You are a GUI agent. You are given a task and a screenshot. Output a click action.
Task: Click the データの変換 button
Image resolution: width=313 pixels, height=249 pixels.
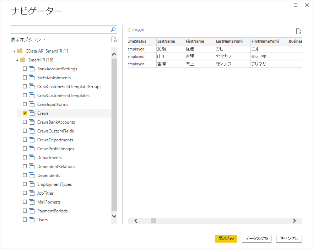tap(257, 238)
